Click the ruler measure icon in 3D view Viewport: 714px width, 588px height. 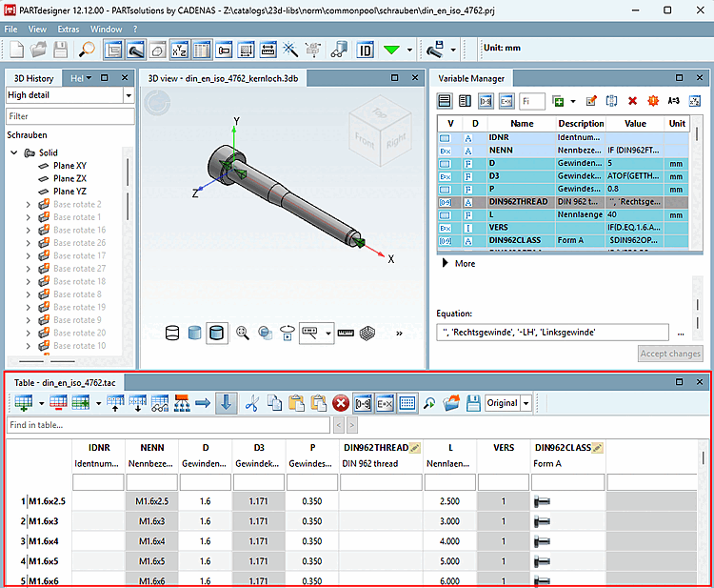coord(346,334)
